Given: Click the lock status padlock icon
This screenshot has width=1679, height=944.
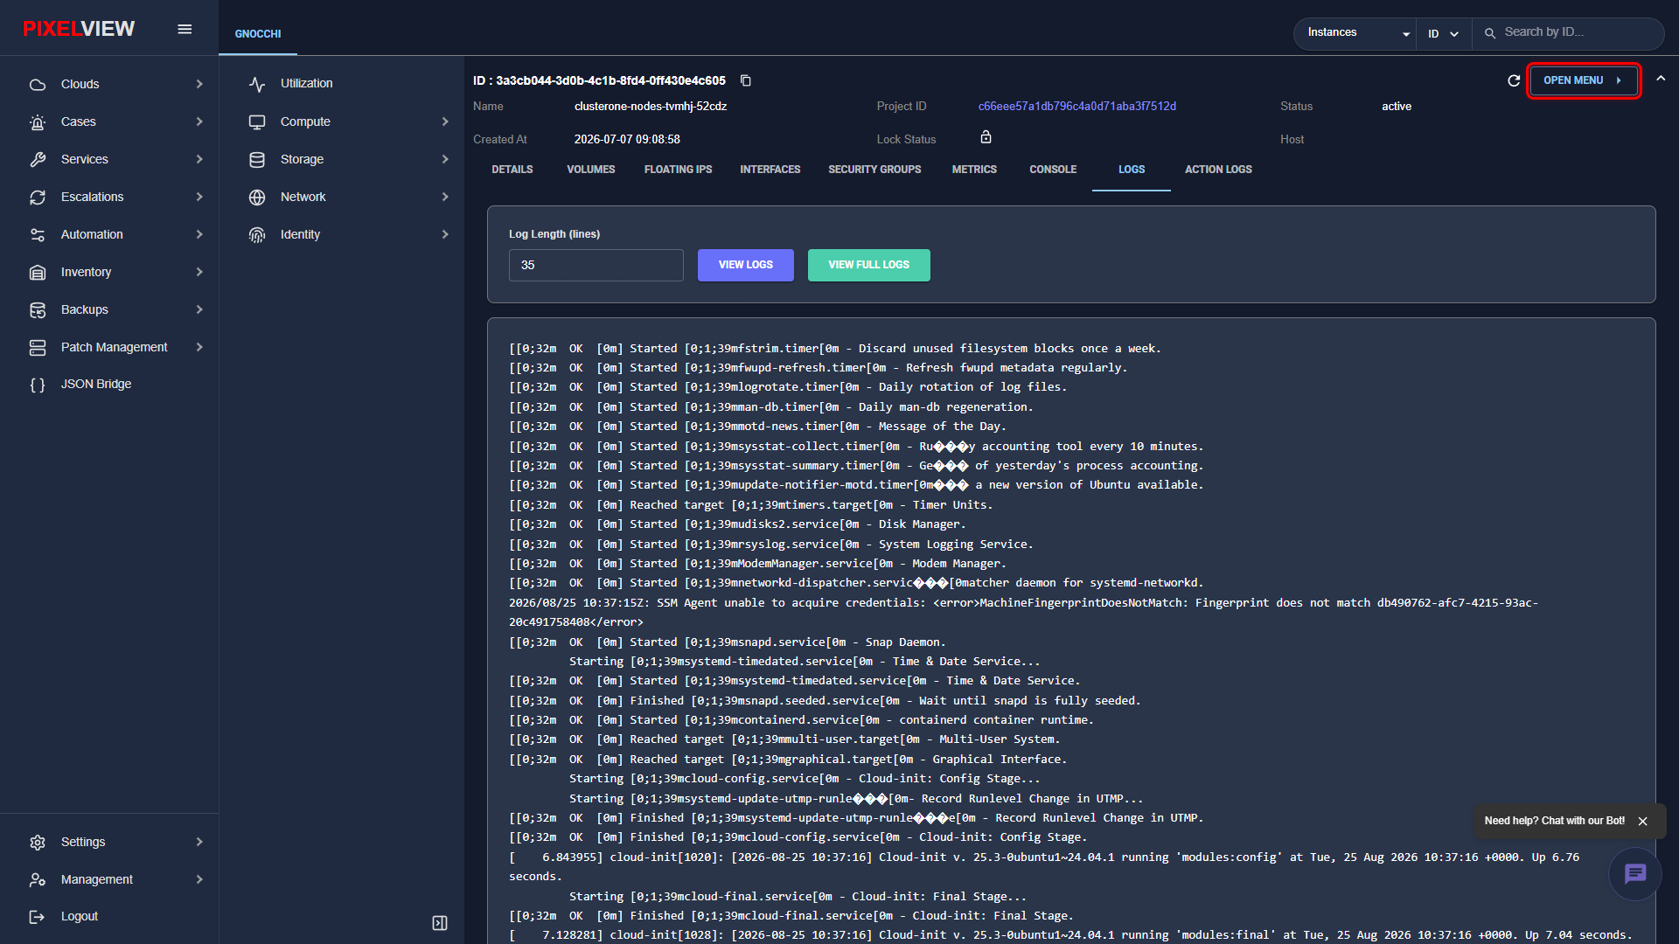Looking at the screenshot, I should pos(986,137).
